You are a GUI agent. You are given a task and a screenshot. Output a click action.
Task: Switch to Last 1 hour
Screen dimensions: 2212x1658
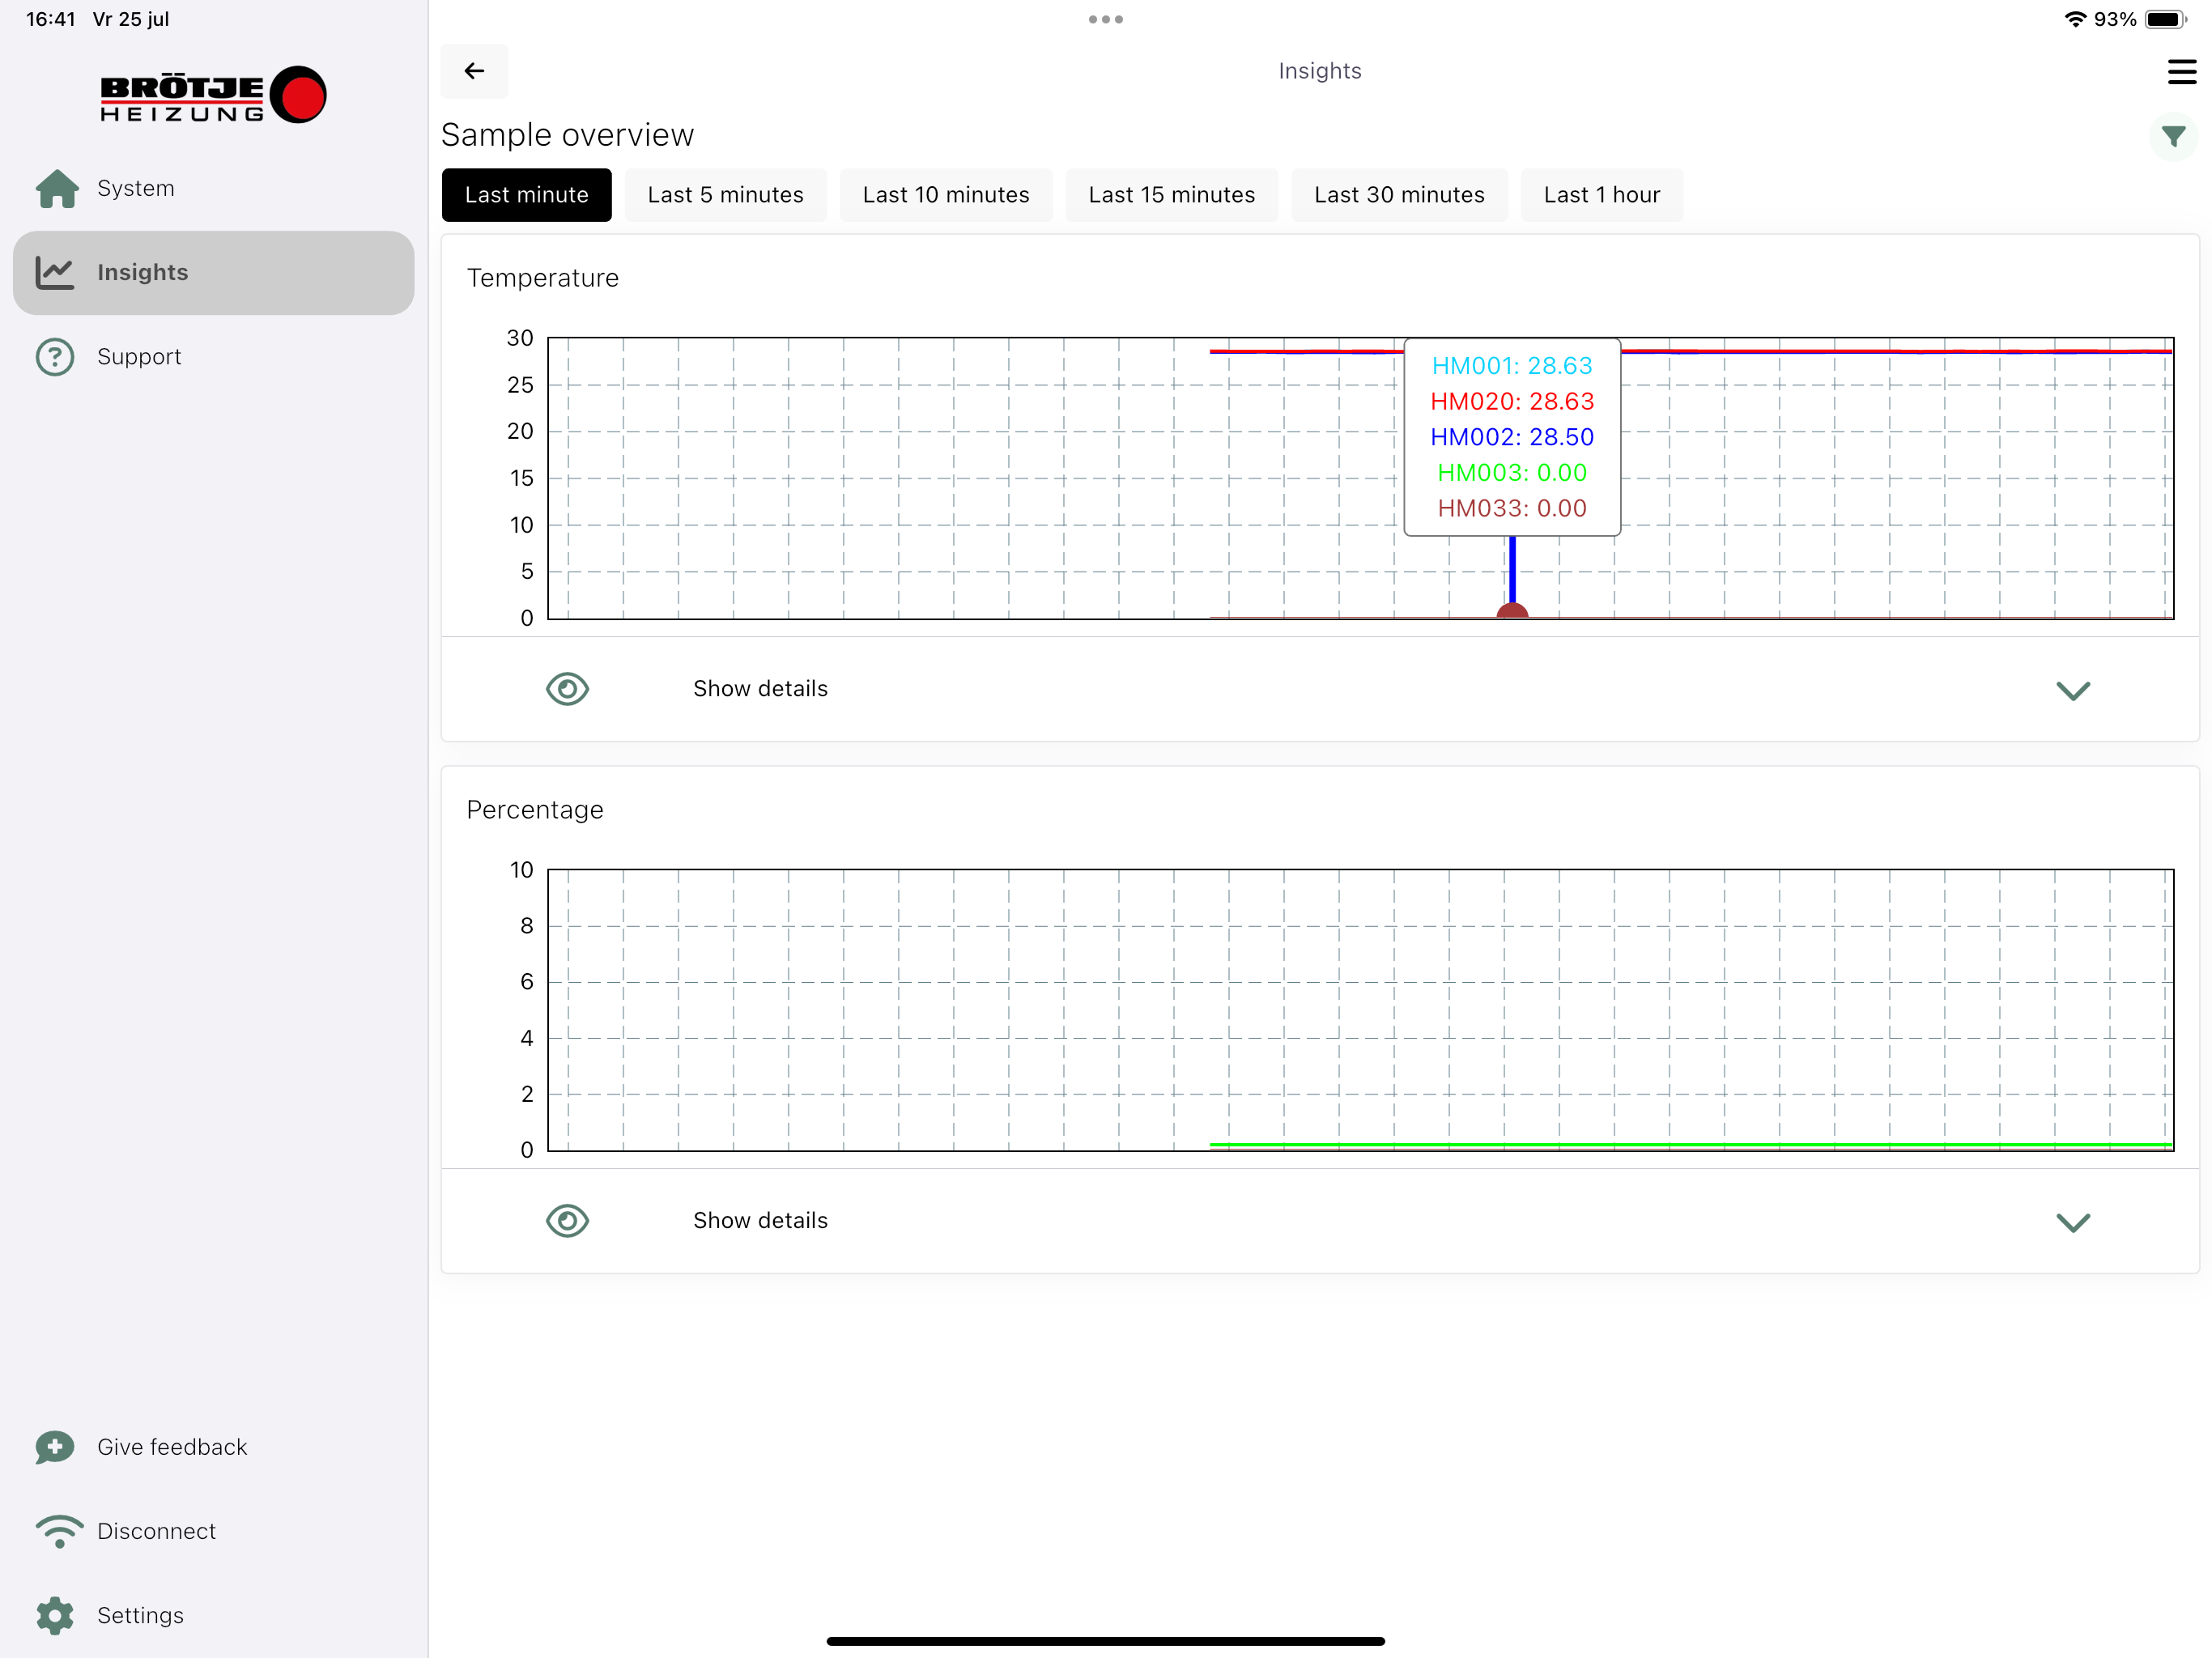tap(1601, 195)
